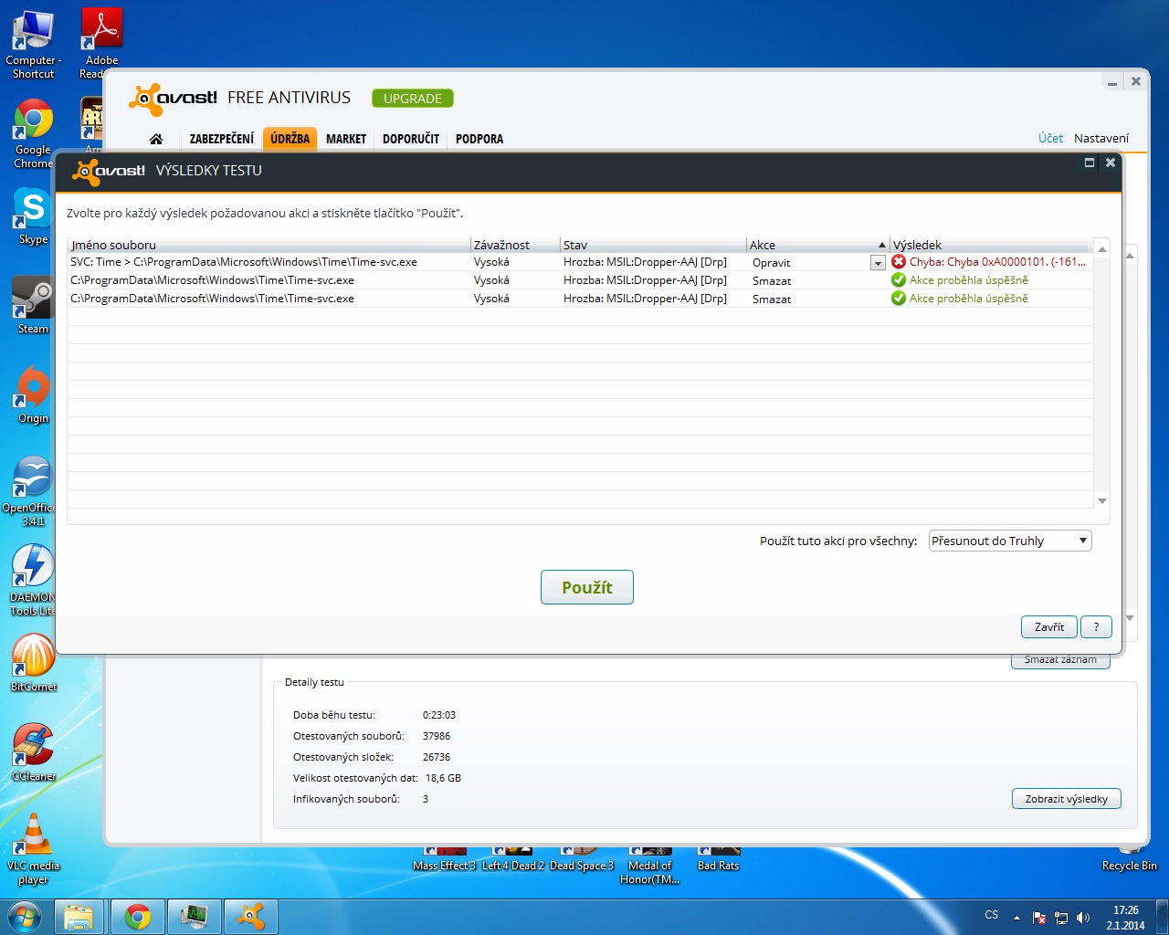Open VLC media player desktop icon
The image size is (1169, 935).
point(33,849)
